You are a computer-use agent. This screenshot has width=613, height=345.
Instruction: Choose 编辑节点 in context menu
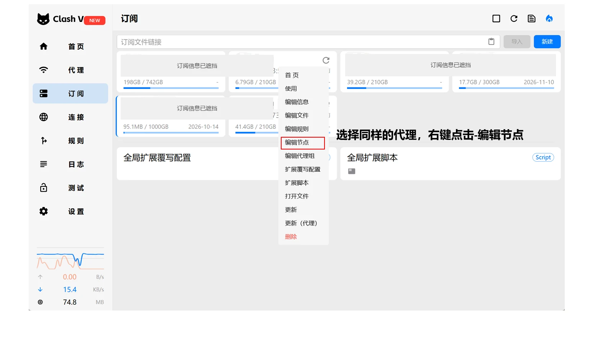tap(303, 143)
